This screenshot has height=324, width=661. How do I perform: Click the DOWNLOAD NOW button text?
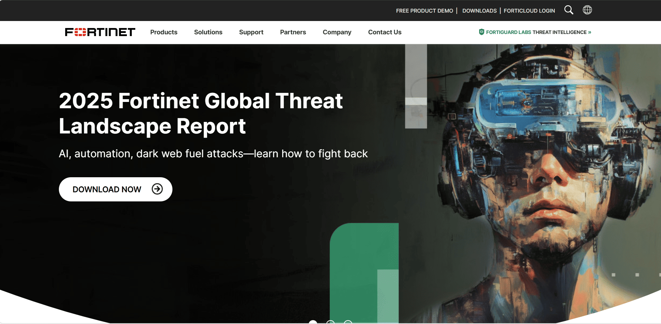107,189
